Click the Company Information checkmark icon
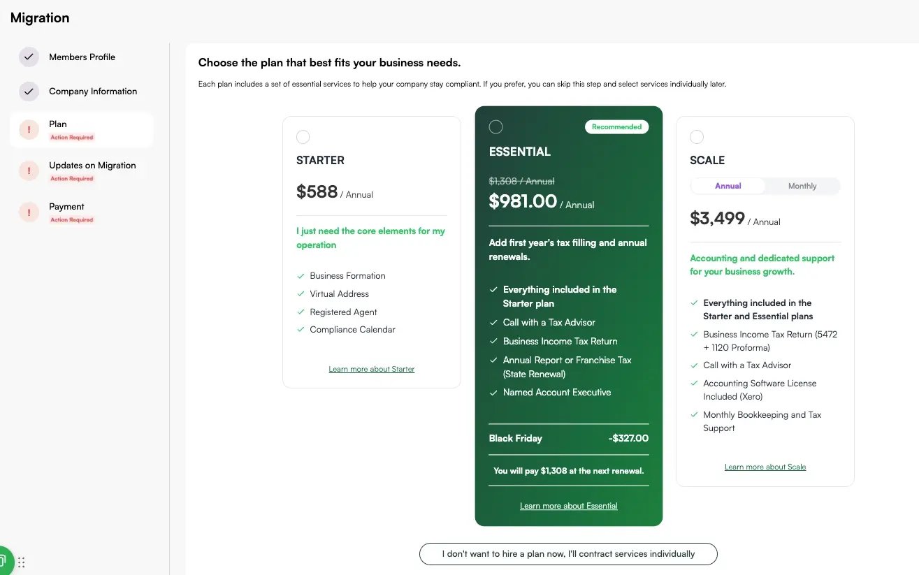Viewport: 919px width, 575px height. click(29, 92)
